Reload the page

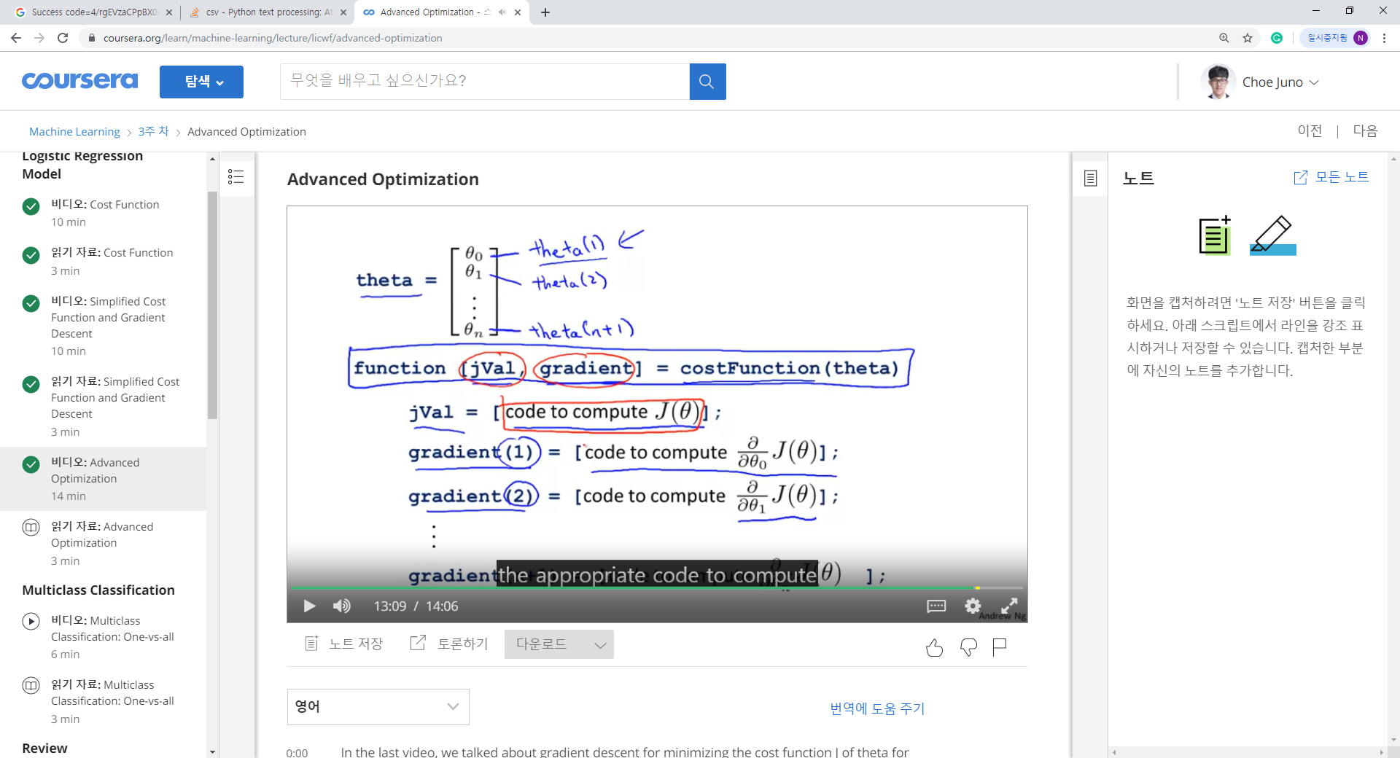pyautogui.click(x=63, y=38)
